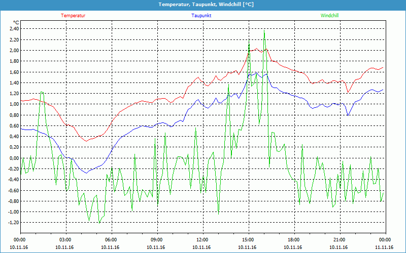Click the -0,40 y-axis label
The width and height of the screenshot is (406, 253).
pos(14,180)
